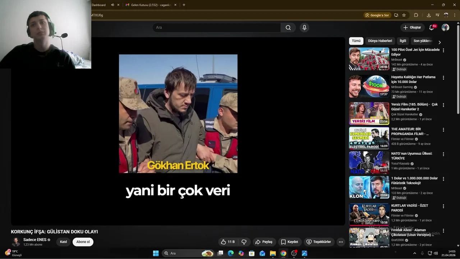Save the video with Kaydet button
460x259 pixels.
coord(289,242)
